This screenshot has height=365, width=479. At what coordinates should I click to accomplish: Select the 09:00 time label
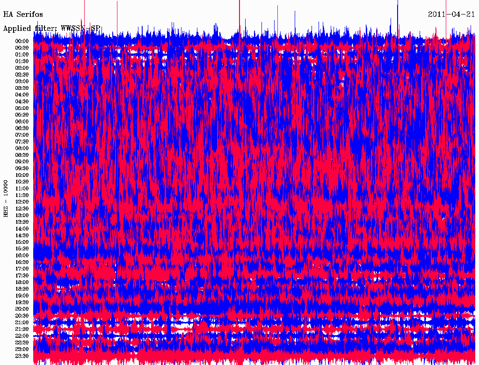[x=22, y=162]
